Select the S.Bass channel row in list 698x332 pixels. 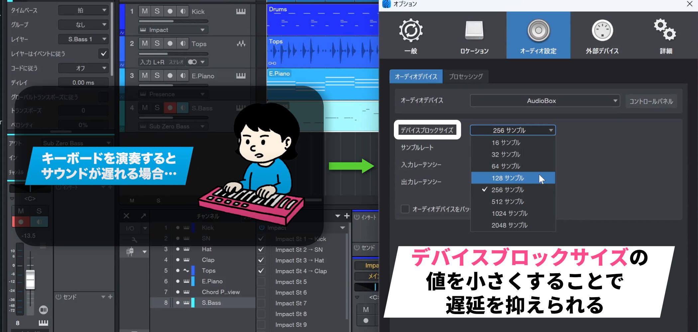click(211, 302)
